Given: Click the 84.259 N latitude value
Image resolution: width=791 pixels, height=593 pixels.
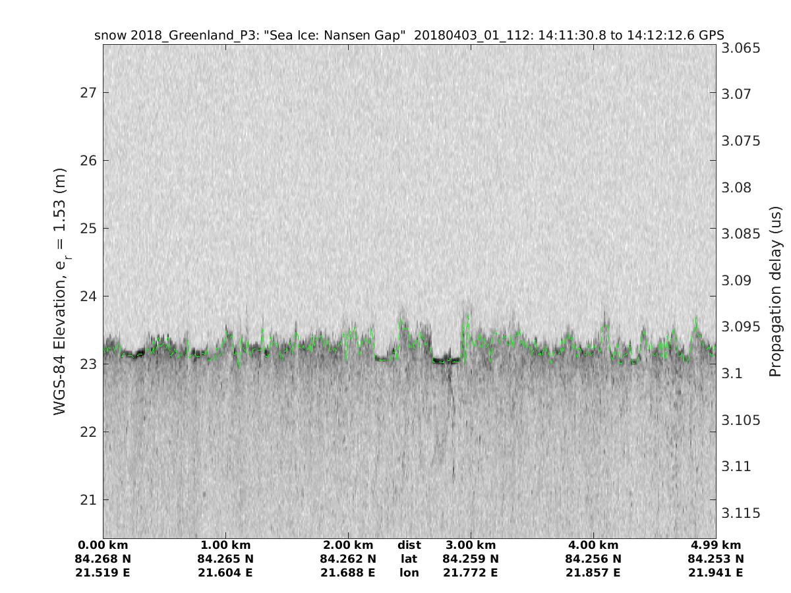Looking at the screenshot, I should 471,559.
